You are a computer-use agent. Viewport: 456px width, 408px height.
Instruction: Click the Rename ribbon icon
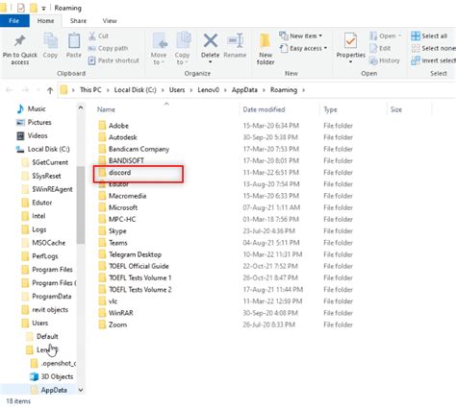(x=235, y=41)
